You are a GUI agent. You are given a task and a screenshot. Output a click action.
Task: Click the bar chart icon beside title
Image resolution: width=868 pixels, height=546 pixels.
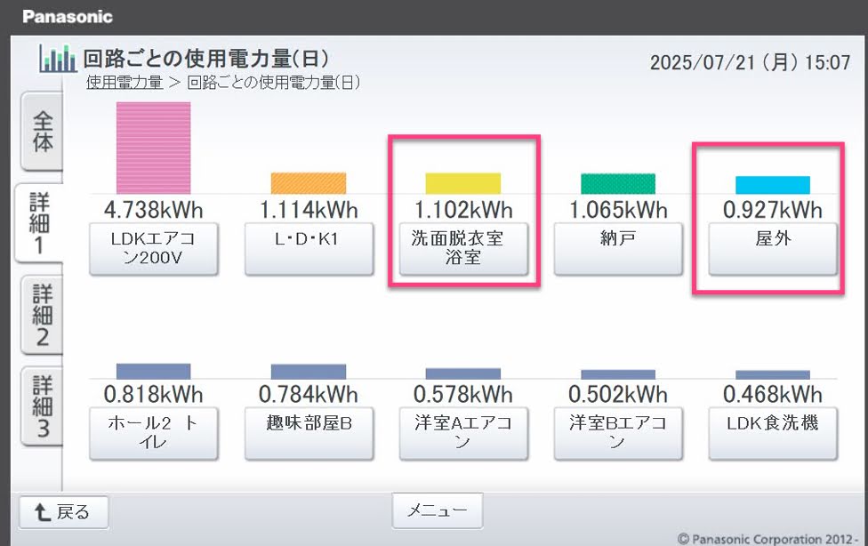[59, 60]
